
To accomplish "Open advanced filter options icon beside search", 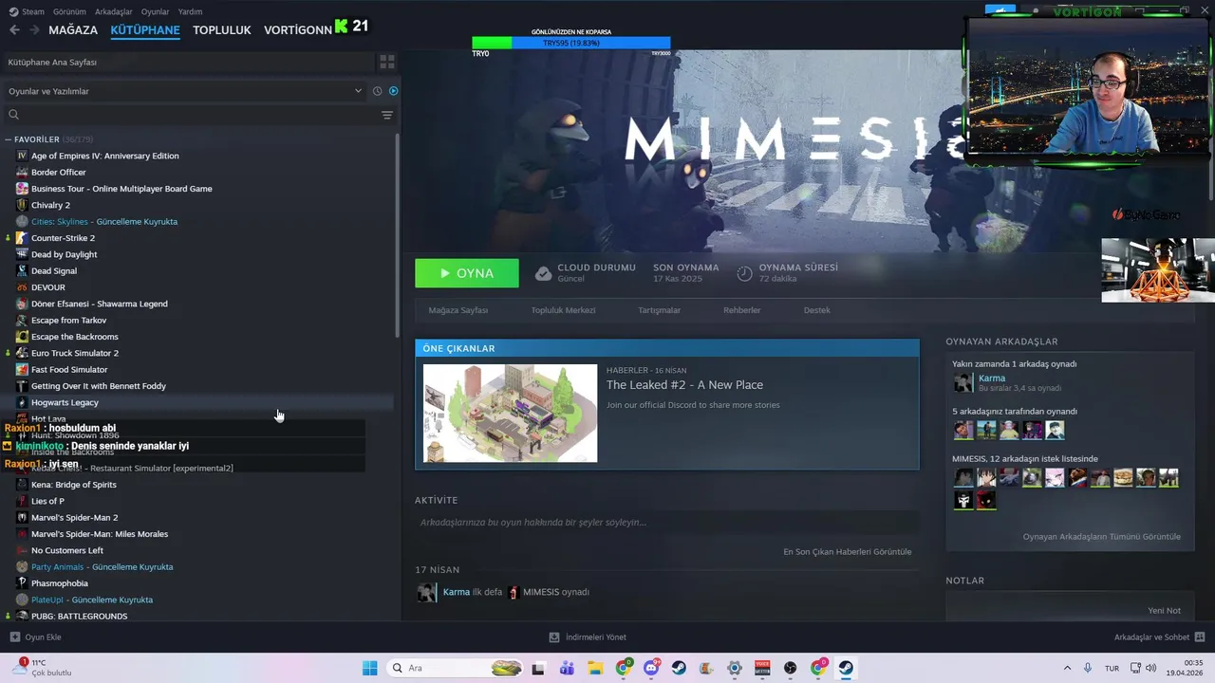I will click(x=387, y=115).
